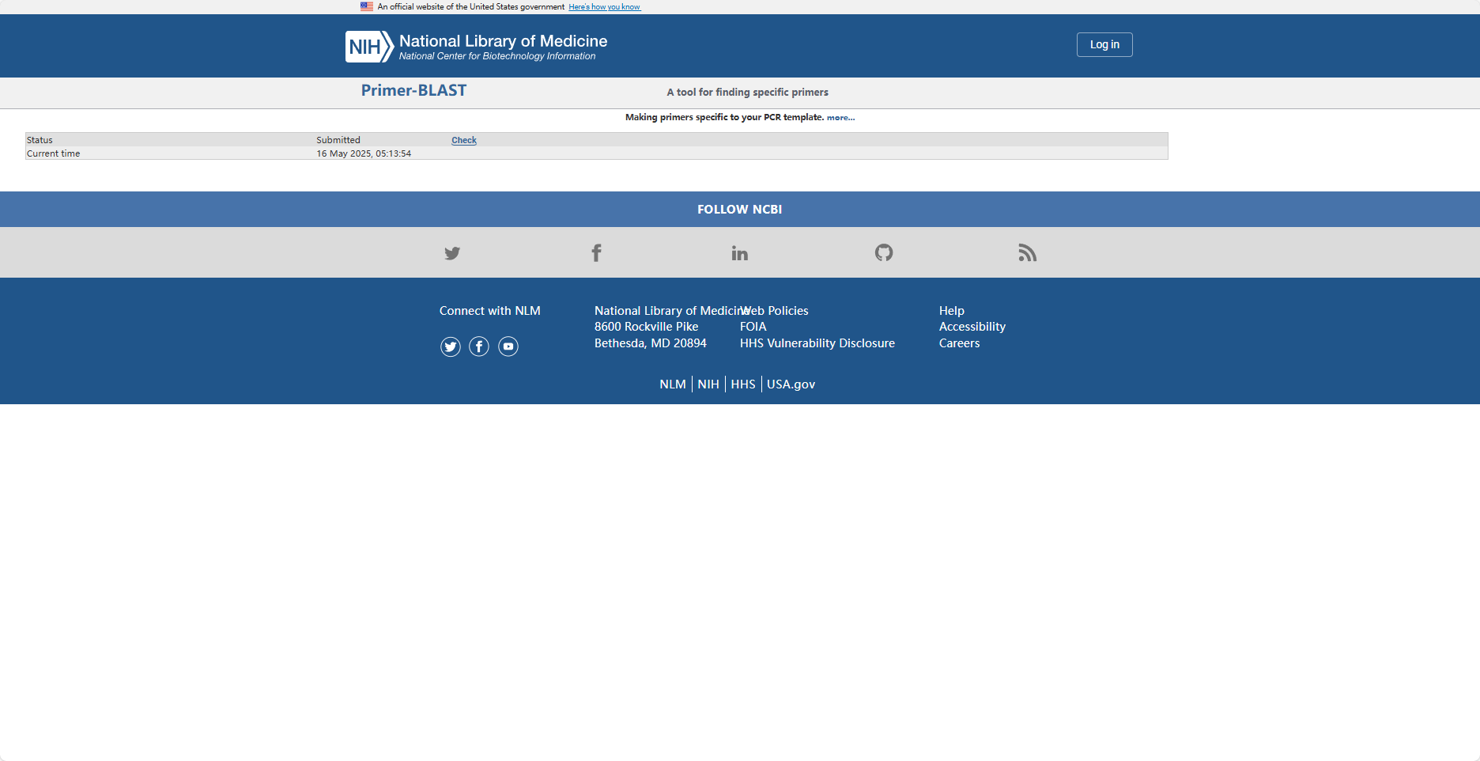Viewport: 1480px width, 761px height.
Task: Open the Help footer link
Action: click(x=952, y=311)
